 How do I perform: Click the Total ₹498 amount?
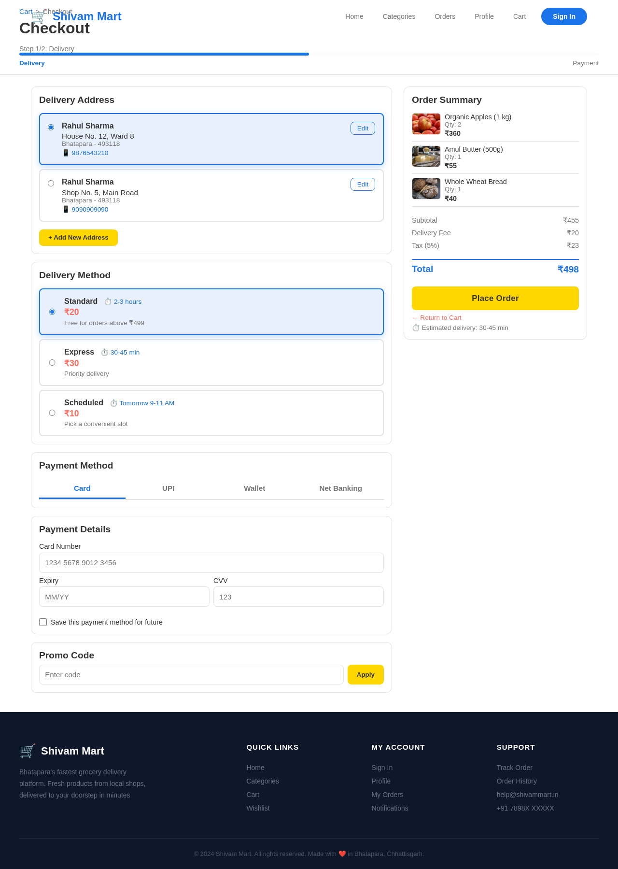point(568,269)
